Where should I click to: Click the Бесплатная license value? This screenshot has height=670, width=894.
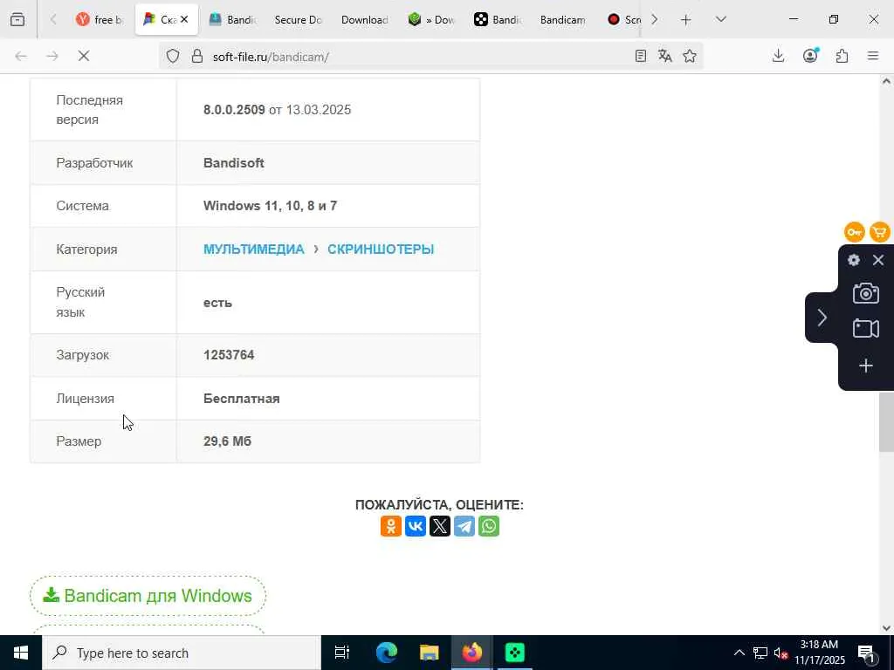241,399
